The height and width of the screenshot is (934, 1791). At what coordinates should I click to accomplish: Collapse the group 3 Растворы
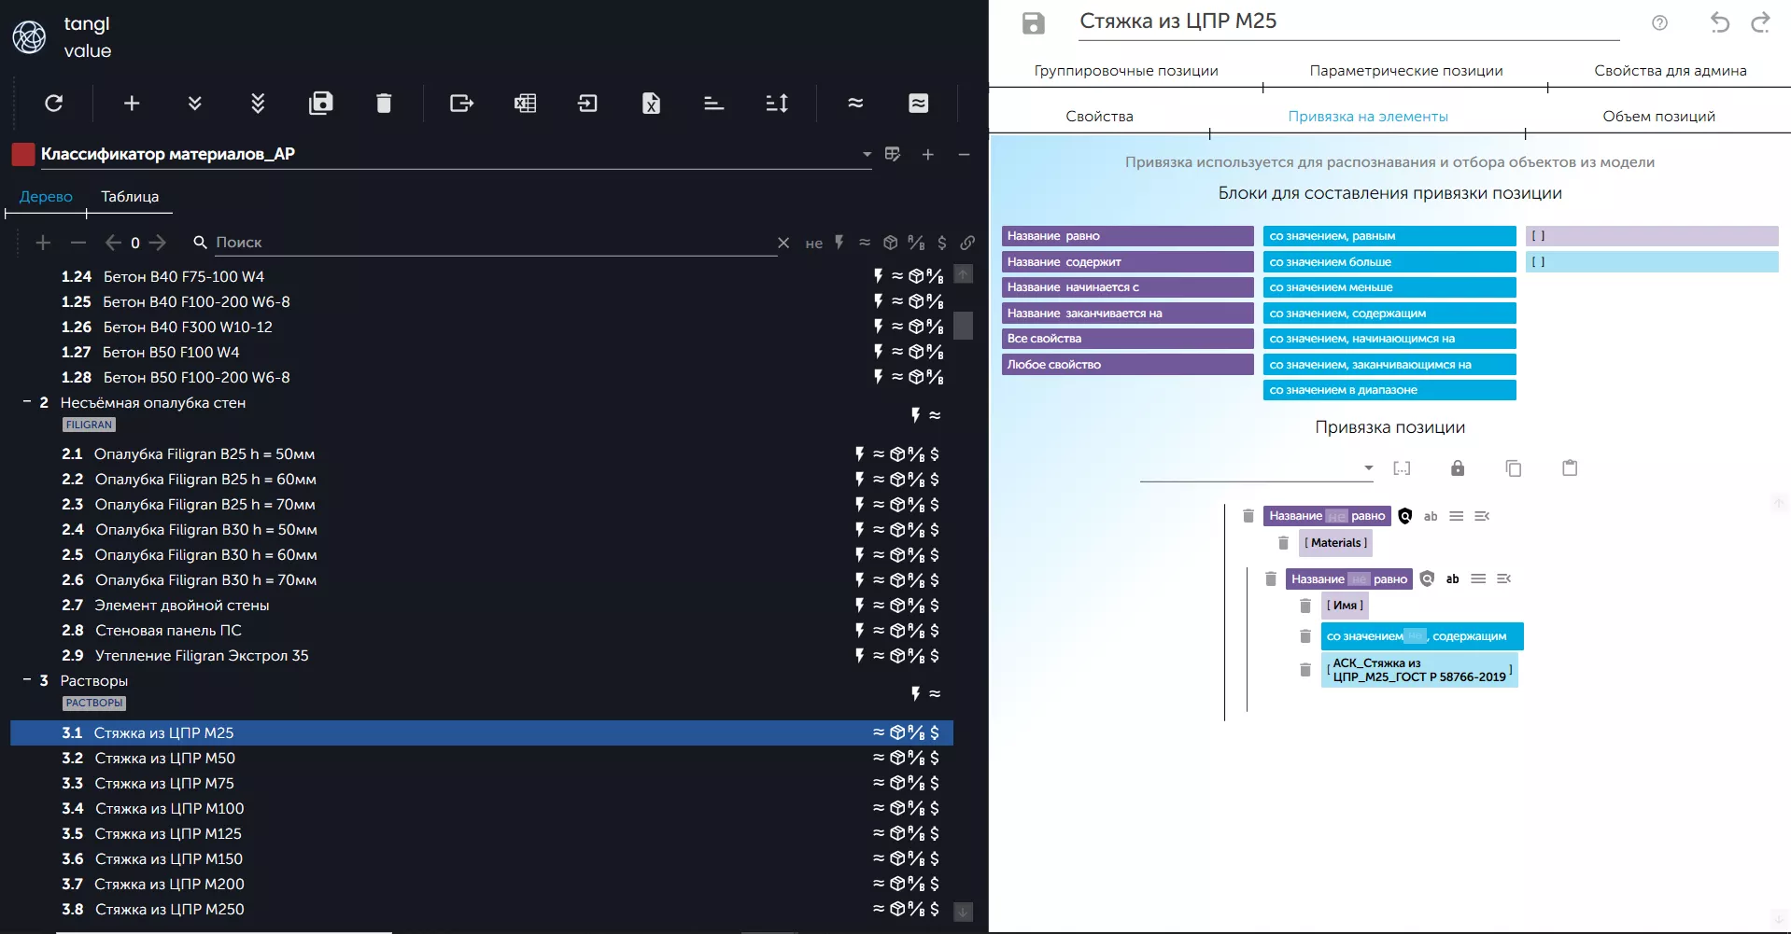click(x=27, y=680)
